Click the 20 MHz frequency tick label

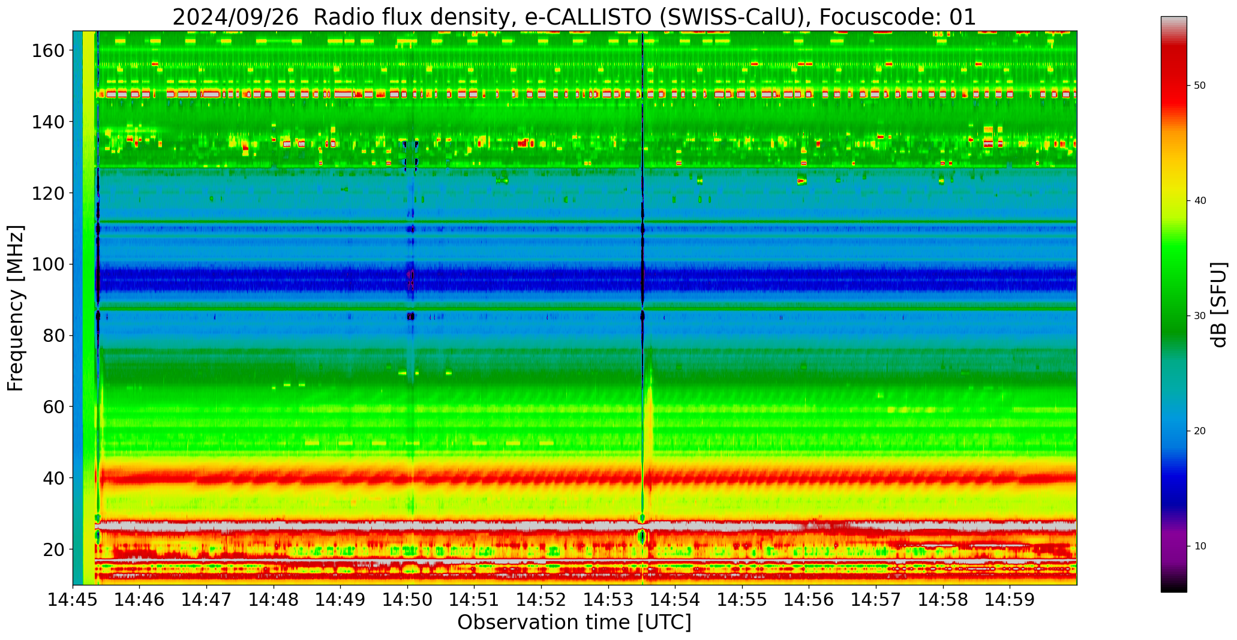coord(53,549)
